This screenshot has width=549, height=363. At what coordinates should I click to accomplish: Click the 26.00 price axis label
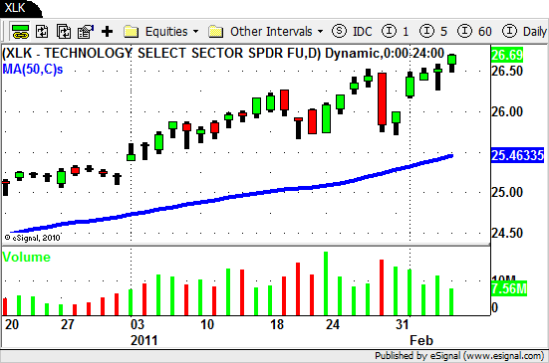(x=507, y=111)
